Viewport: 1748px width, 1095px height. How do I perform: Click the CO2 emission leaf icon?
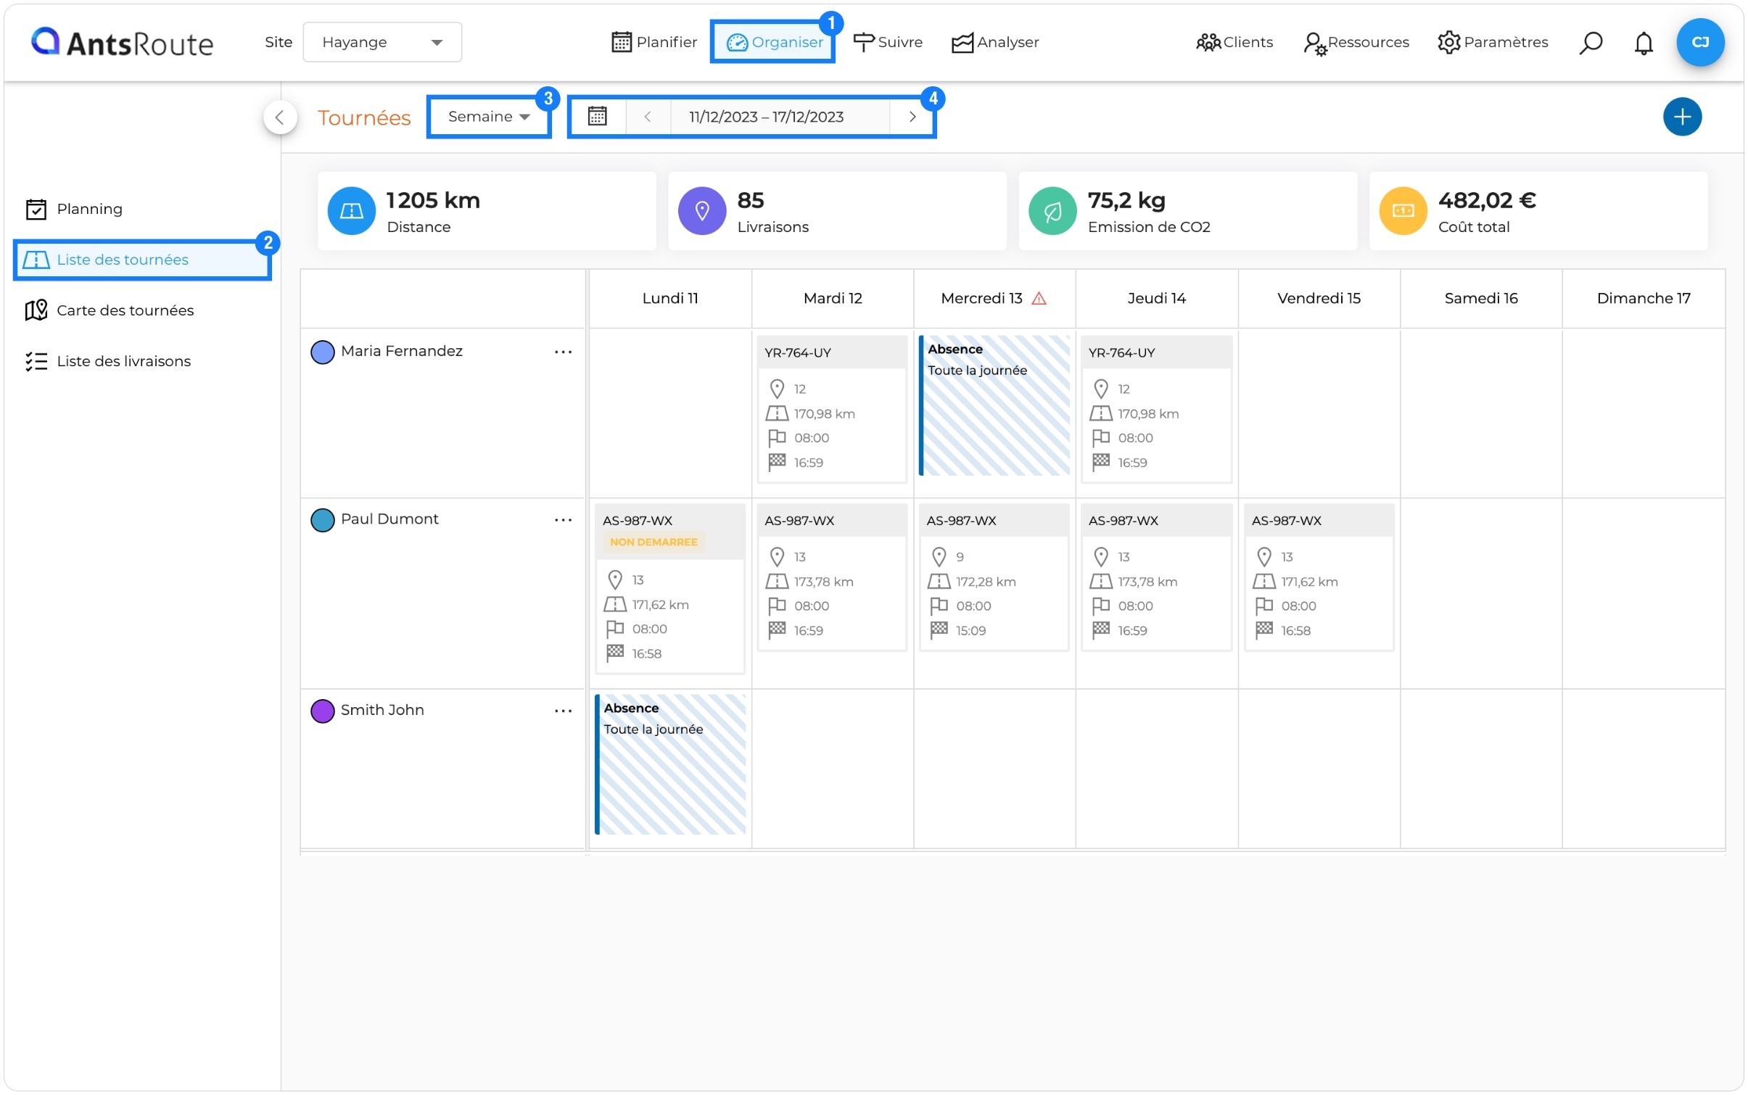click(1052, 211)
